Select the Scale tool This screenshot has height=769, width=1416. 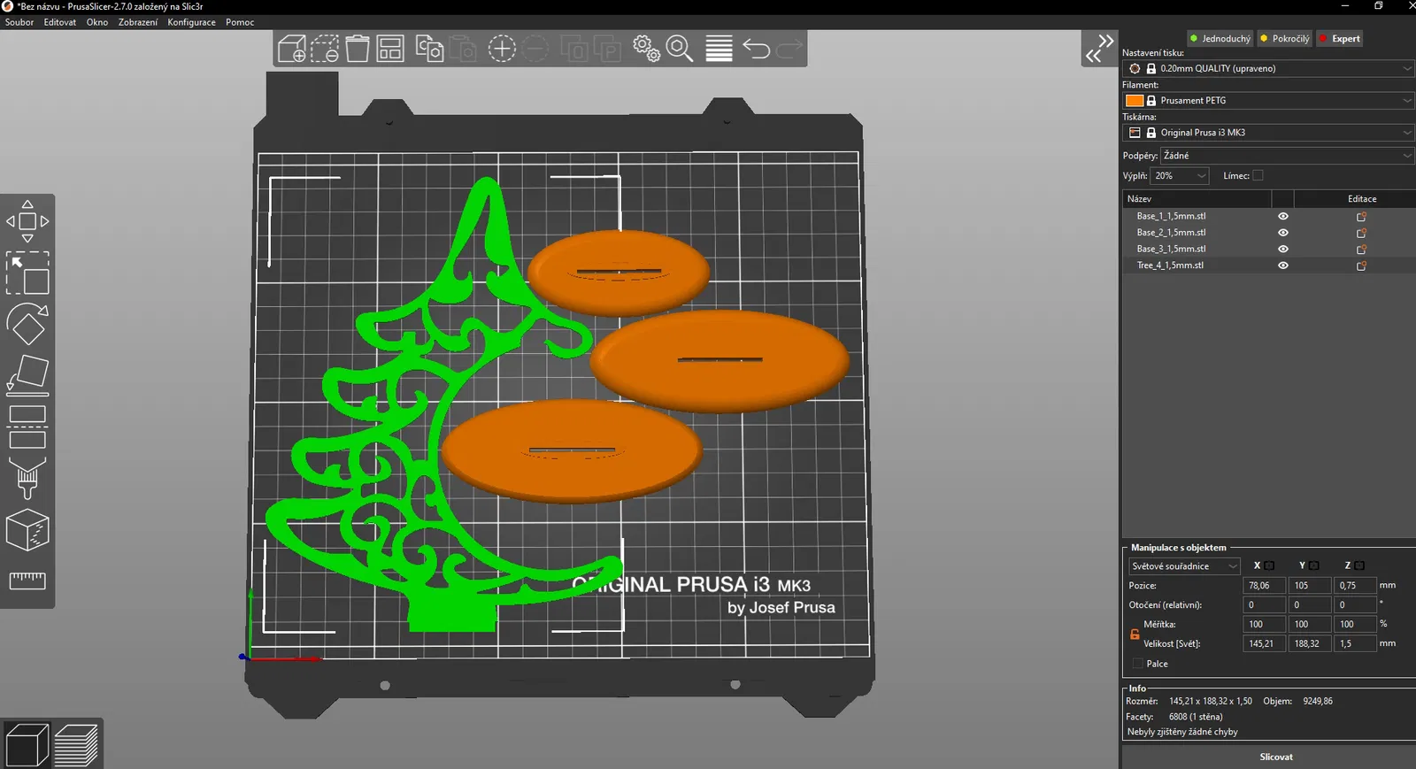pyautogui.click(x=27, y=273)
